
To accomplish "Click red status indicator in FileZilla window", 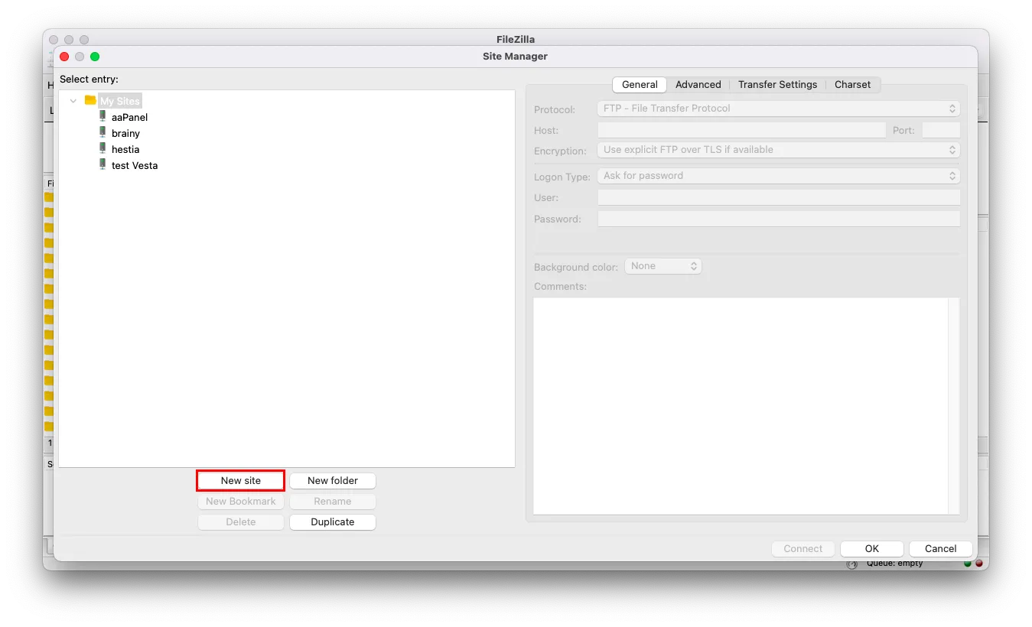I will tap(978, 564).
